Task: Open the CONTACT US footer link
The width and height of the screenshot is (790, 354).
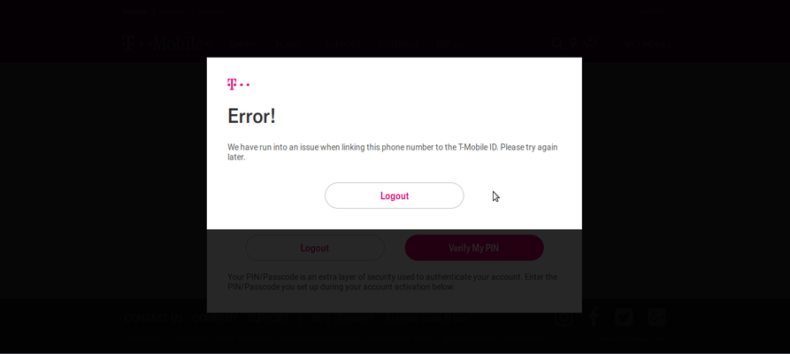Action: pyautogui.click(x=153, y=319)
